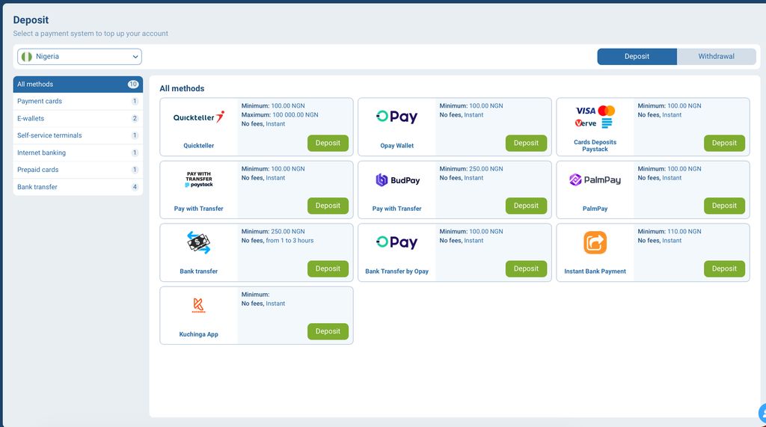The height and width of the screenshot is (427, 766).
Task: Select the Bank transfer category in the sidebar
Action: click(x=78, y=187)
